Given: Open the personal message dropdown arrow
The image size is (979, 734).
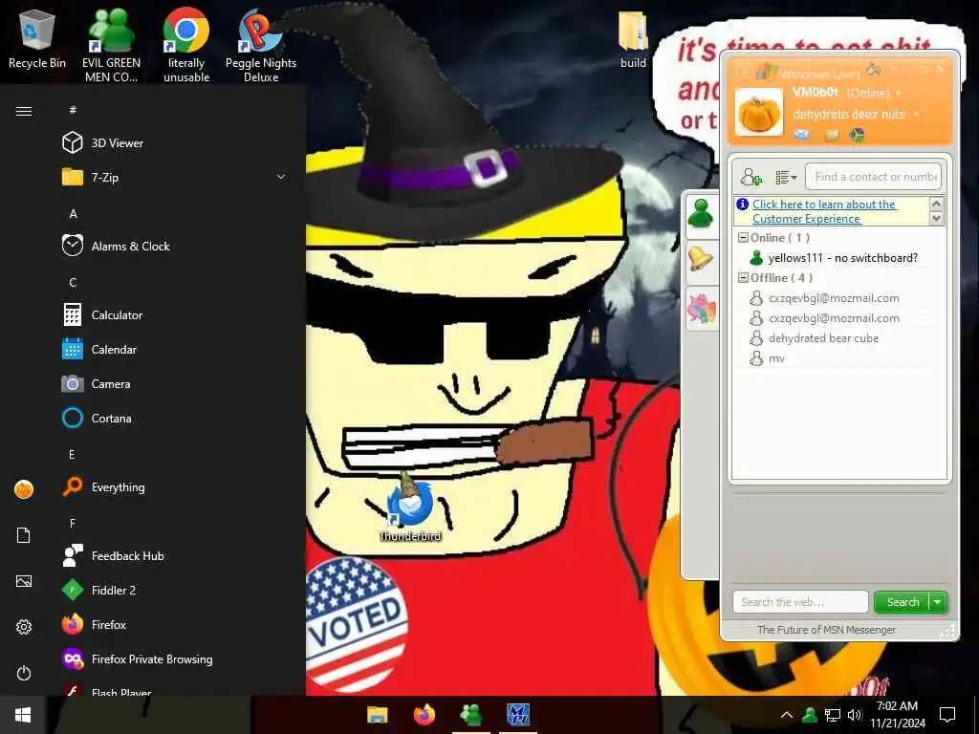Looking at the screenshot, I should (915, 115).
